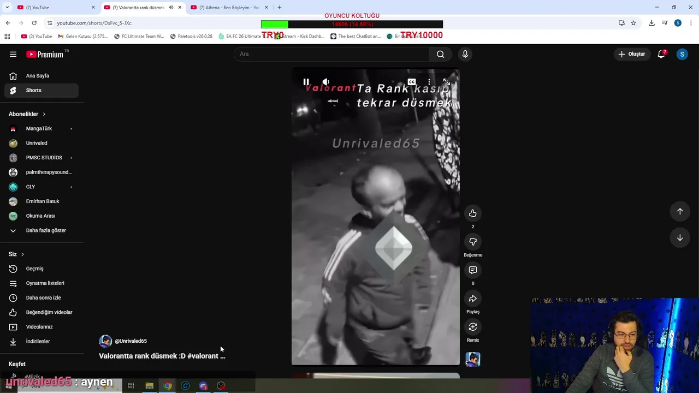Pause the playing Short
The image size is (699, 393).
[306, 82]
